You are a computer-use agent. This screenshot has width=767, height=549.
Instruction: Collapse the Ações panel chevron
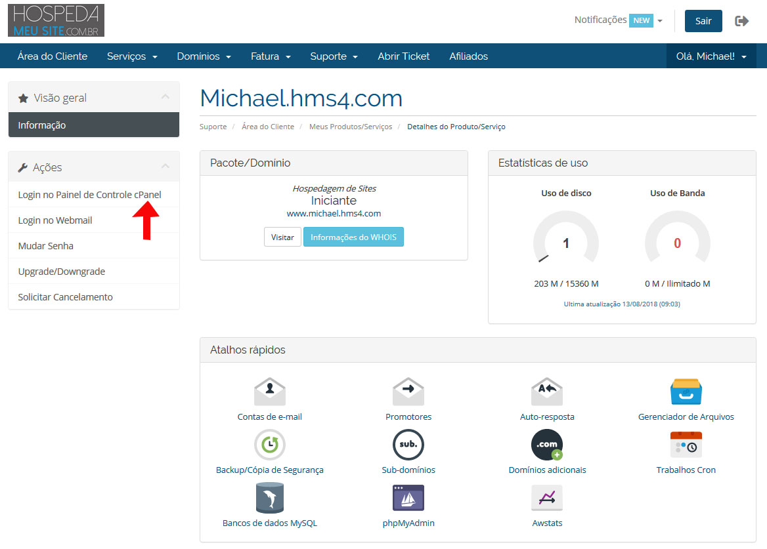coord(165,166)
